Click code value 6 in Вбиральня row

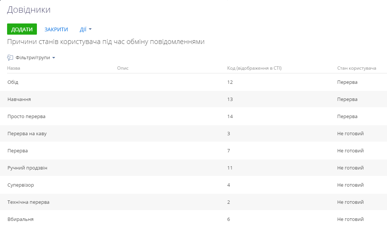tap(229, 219)
